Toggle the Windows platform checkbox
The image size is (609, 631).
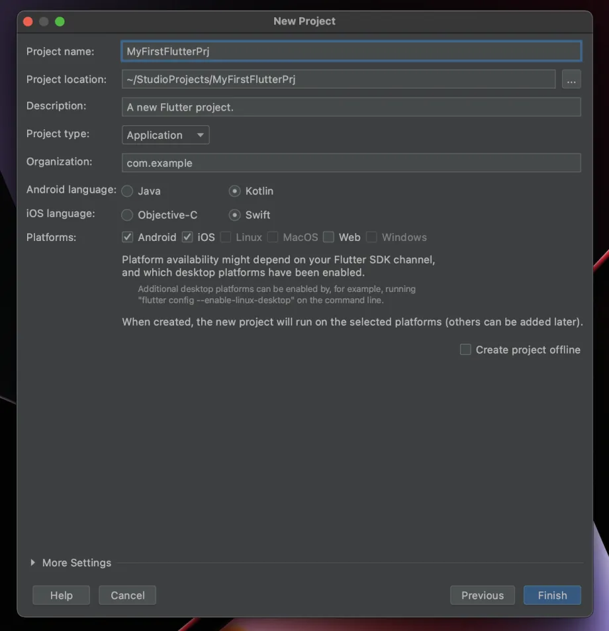click(x=371, y=237)
